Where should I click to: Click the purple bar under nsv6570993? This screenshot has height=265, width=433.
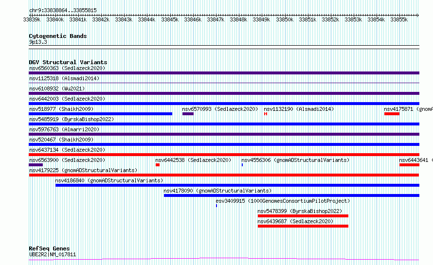point(188,114)
